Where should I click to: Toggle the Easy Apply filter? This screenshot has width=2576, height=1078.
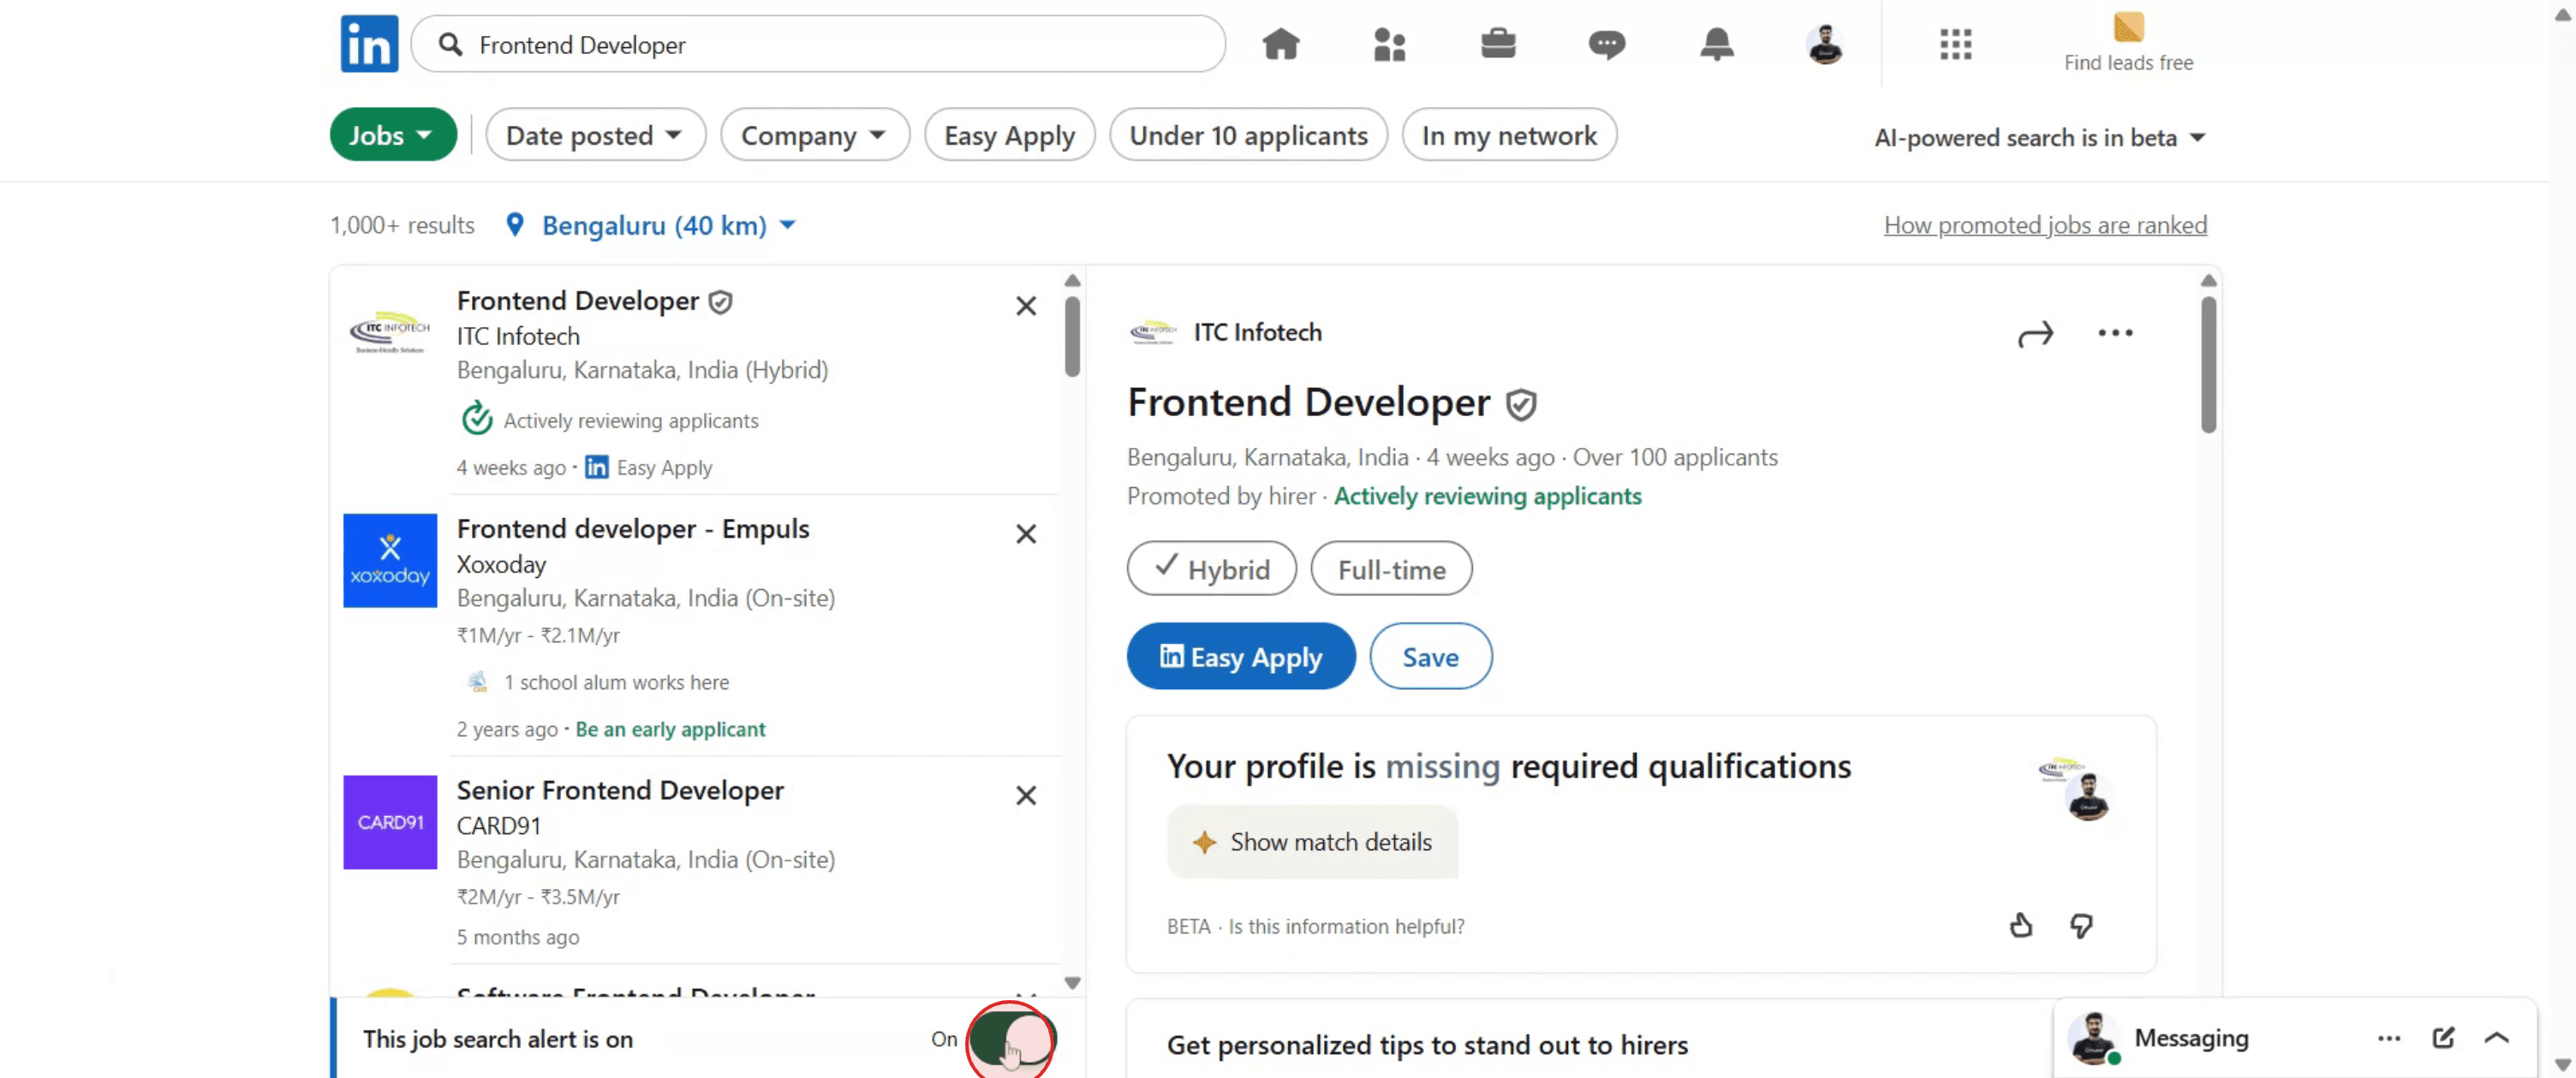[x=1009, y=135]
